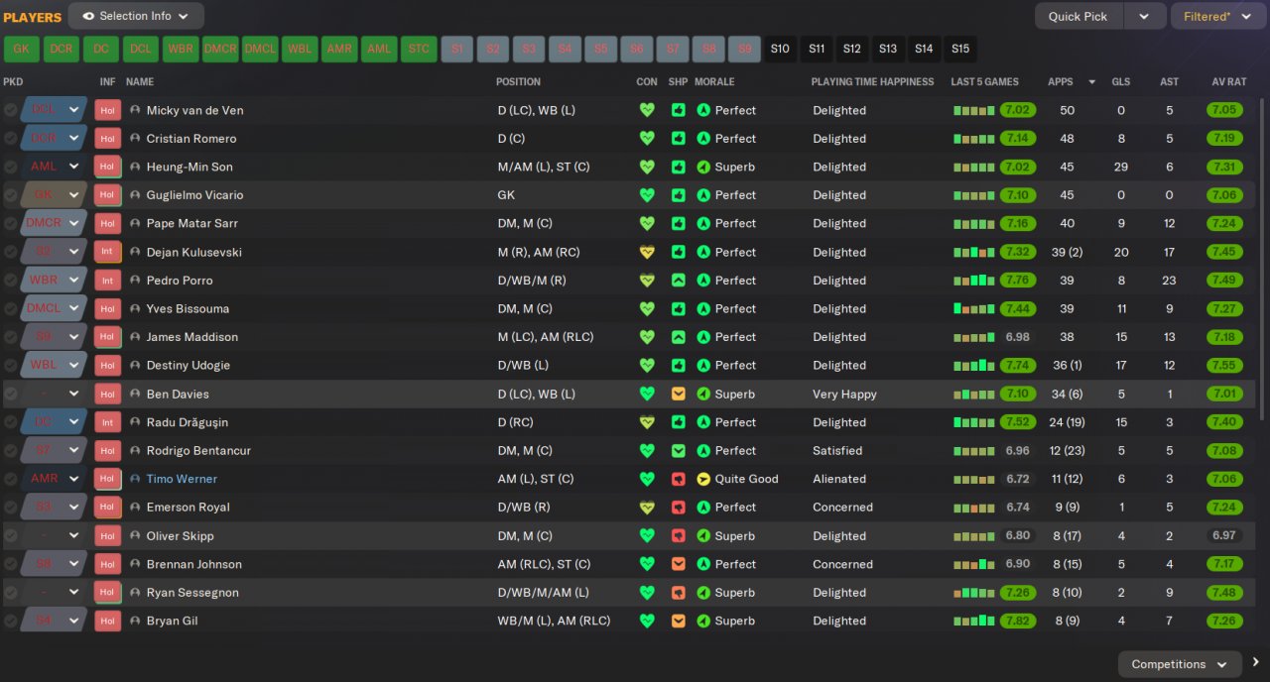Viewport: 1270px width, 682px height.
Task: Select the S1 substitute slot
Action: click(x=456, y=49)
